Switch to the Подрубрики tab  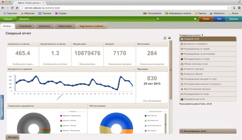[25, 26]
